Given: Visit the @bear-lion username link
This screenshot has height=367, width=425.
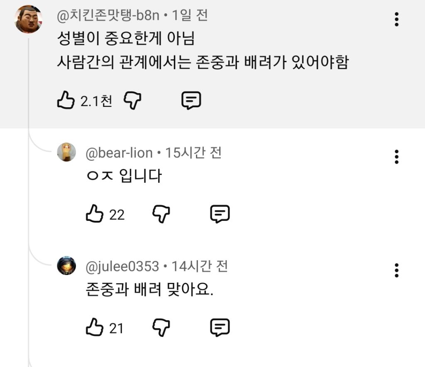Looking at the screenshot, I should coord(119,153).
